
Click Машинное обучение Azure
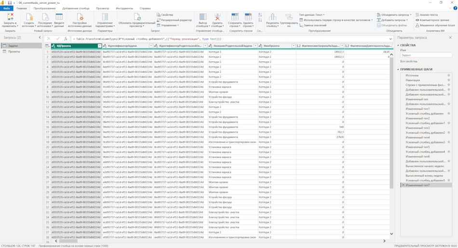pos(435,25)
